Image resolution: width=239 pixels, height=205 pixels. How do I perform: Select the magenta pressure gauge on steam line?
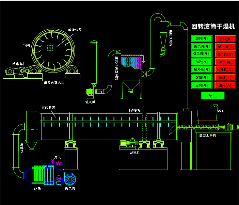52,161
